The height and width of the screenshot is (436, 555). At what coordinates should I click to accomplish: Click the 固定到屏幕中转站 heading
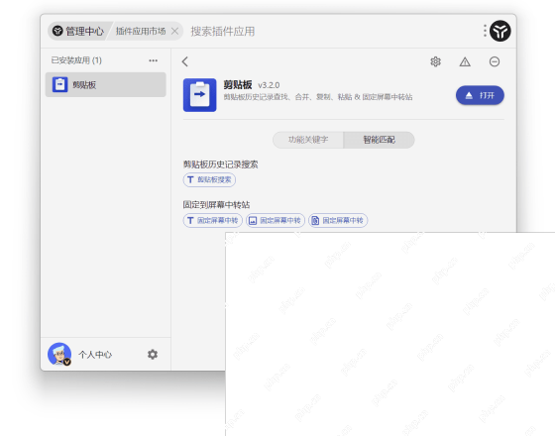[x=216, y=204]
